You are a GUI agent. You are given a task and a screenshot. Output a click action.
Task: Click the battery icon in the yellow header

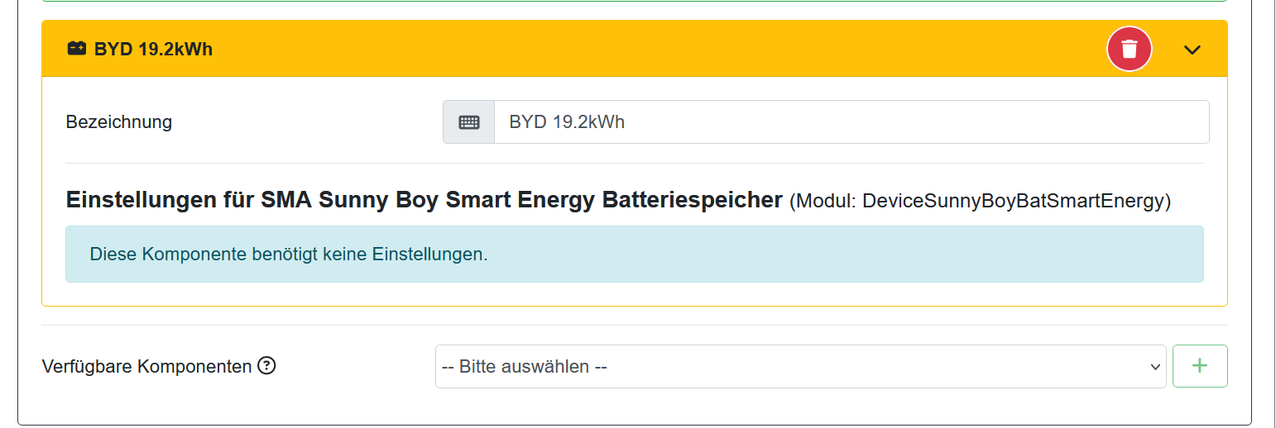77,49
